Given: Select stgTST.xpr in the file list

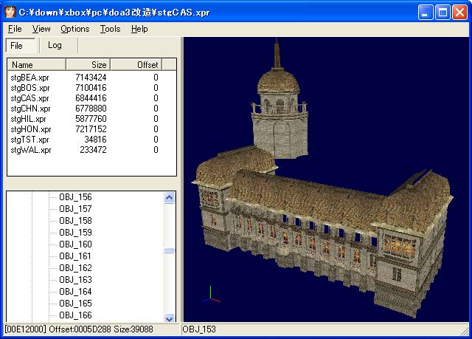Looking at the screenshot, I should click(x=29, y=140).
